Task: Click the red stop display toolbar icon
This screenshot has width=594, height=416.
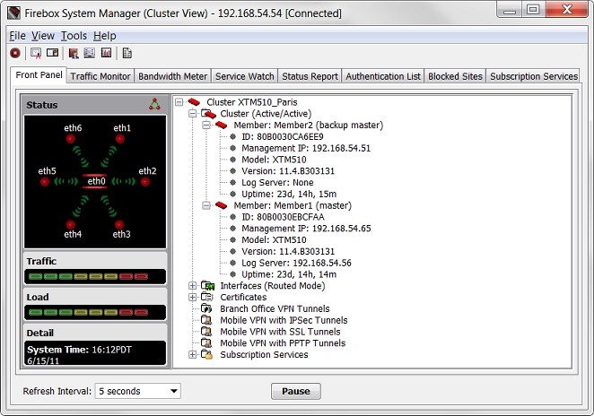Action: click(x=15, y=54)
